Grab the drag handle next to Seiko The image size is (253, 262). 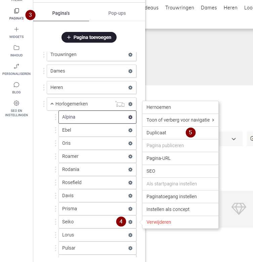[56, 222]
